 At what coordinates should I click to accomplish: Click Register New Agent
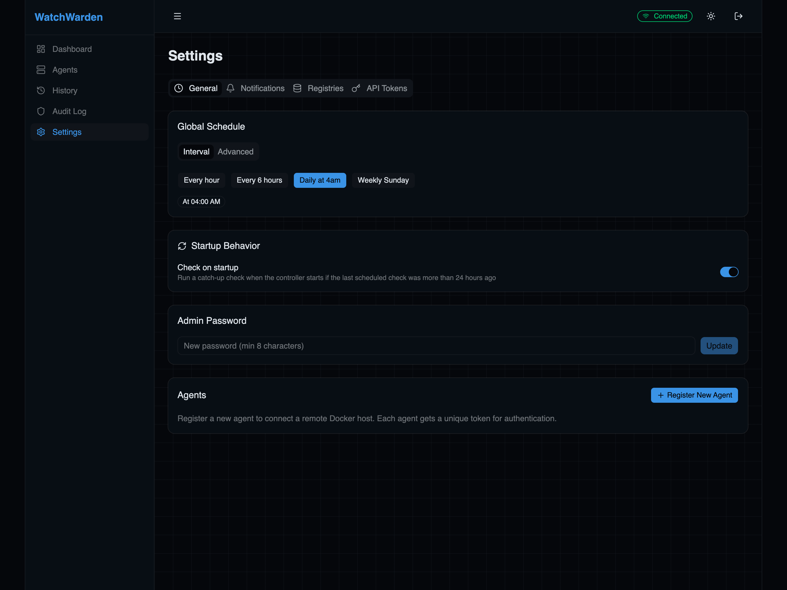(x=694, y=395)
